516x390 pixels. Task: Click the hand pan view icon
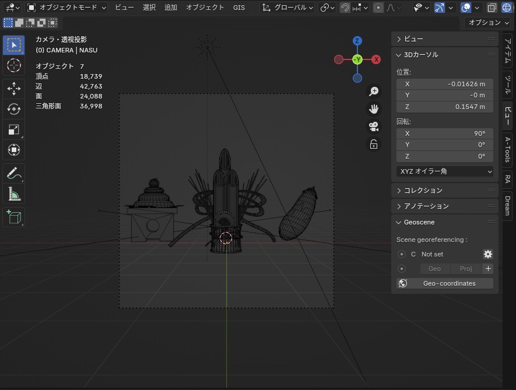point(374,108)
